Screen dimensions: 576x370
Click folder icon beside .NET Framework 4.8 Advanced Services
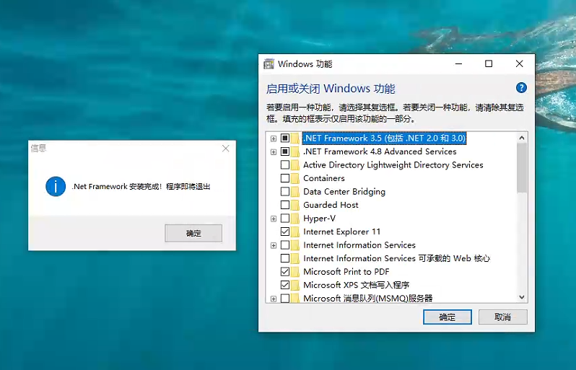(295, 151)
